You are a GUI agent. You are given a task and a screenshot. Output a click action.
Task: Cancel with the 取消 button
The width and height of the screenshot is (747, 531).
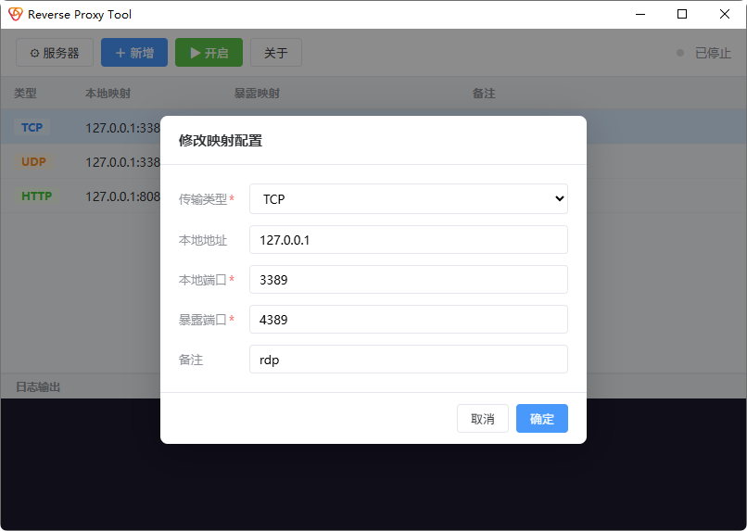(x=483, y=419)
